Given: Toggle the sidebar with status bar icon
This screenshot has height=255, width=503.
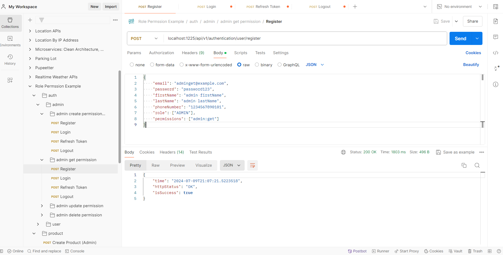Looking at the screenshot, I should pyautogui.click(x=2, y=251).
